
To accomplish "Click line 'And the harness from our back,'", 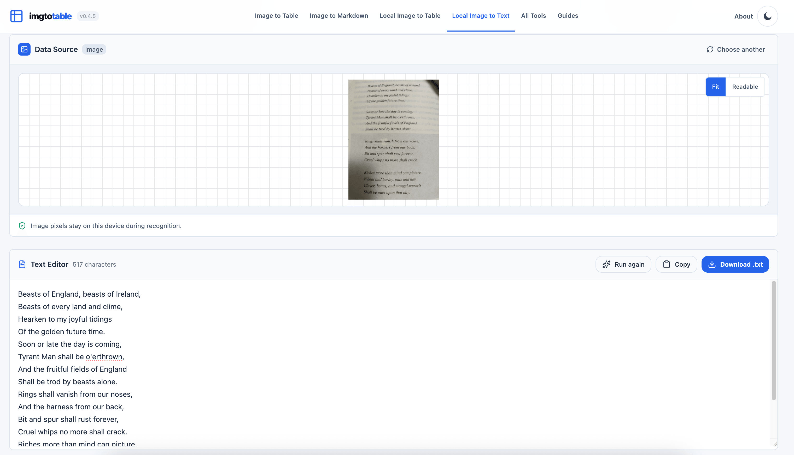I will pyautogui.click(x=71, y=406).
